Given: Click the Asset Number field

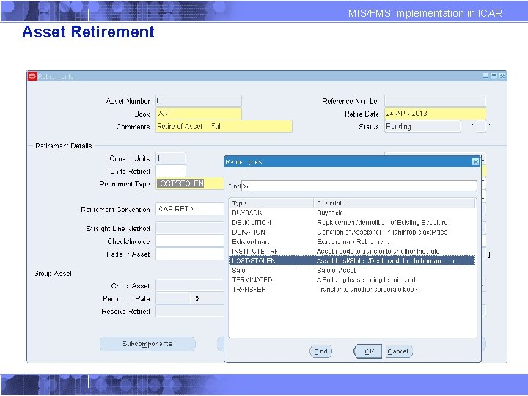Looking at the screenshot, I should 198,101.
